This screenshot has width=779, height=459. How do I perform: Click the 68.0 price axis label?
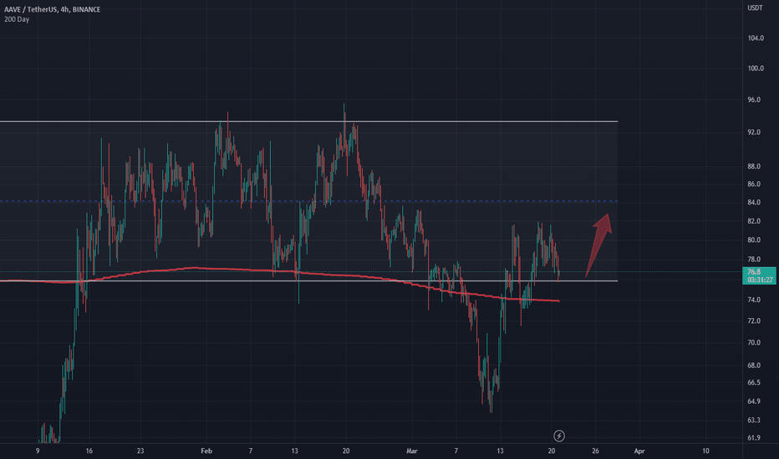(x=754, y=366)
